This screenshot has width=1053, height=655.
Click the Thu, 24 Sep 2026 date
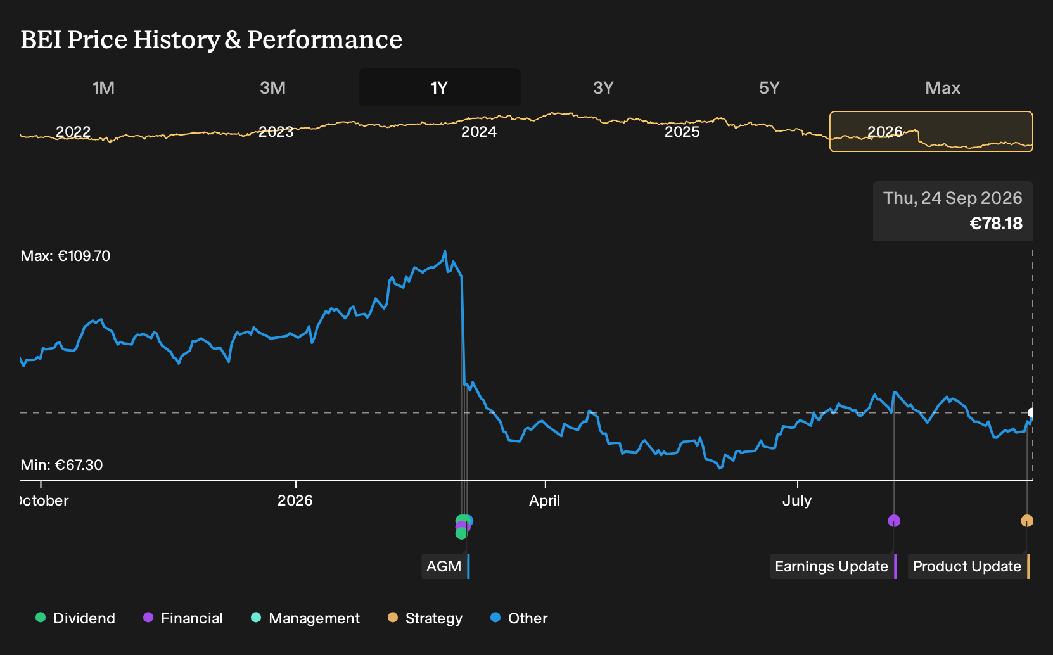(x=953, y=198)
